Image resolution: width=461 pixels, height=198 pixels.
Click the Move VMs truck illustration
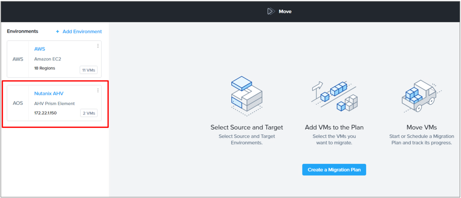(421, 96)
